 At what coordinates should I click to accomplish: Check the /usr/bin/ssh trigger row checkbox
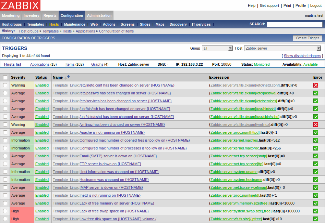pos(5,109)
